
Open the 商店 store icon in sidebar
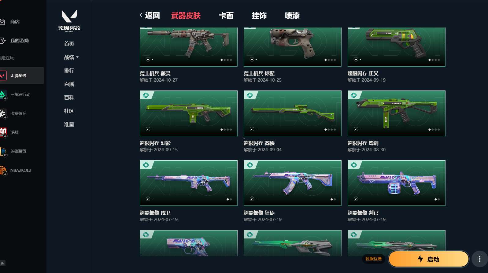[2, 22]
